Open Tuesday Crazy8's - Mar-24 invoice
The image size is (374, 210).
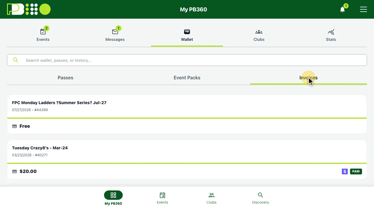40,148
